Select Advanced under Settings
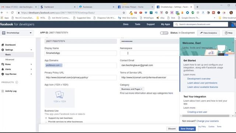 (x=10, y=59)
